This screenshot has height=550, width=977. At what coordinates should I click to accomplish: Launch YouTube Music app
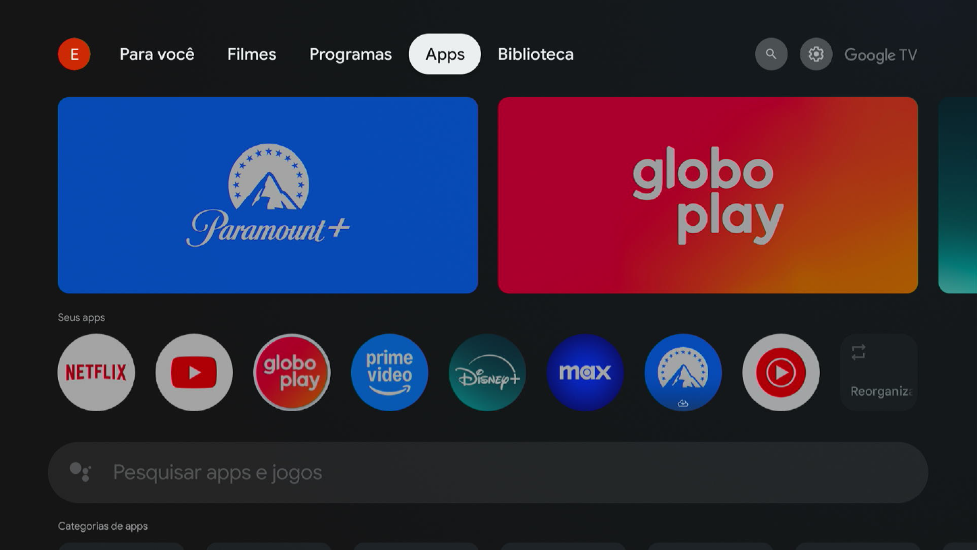(781, 372)
